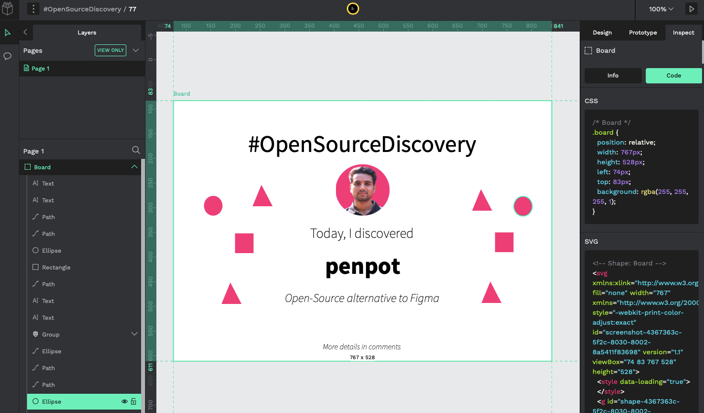Click the Group layer mask icon
The height and width of the screenshot is (413, 704).
[x=36, y=335]
